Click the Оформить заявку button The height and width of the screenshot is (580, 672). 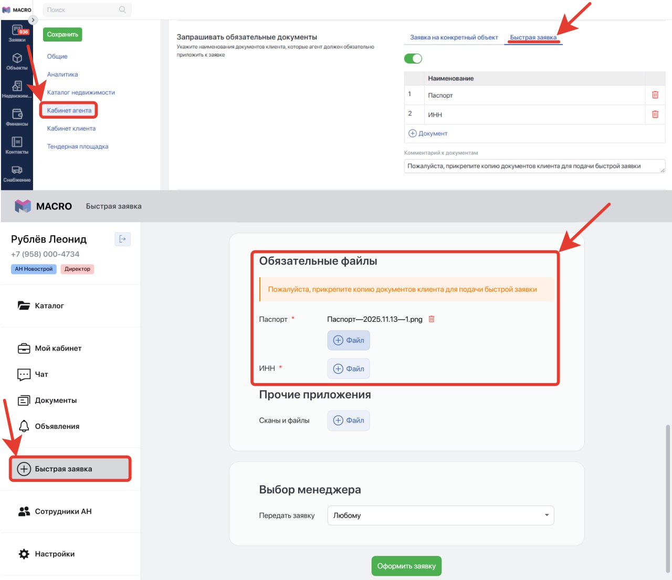406,566
